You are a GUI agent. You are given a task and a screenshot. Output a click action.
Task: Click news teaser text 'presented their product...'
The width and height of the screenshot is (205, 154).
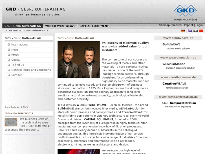(x=22, y=130)
